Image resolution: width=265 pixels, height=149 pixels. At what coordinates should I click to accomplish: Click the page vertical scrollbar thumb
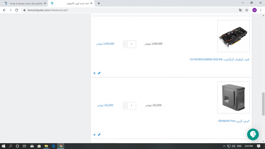point(263,104)
